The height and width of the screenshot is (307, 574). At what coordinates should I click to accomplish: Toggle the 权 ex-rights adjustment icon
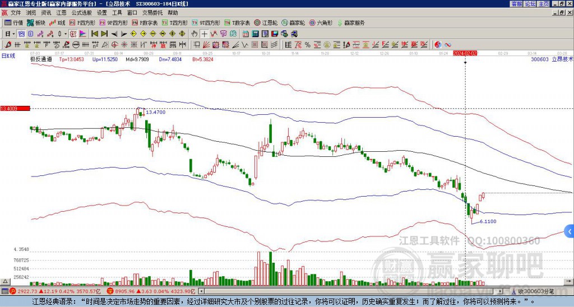point(73,34)
